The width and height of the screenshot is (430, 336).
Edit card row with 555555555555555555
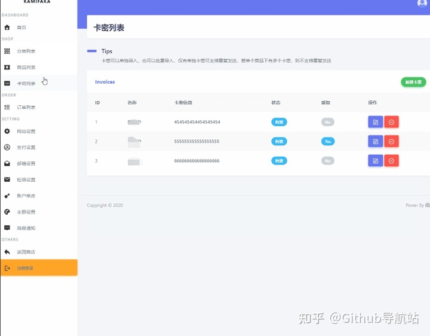click(x=376, y=141)
